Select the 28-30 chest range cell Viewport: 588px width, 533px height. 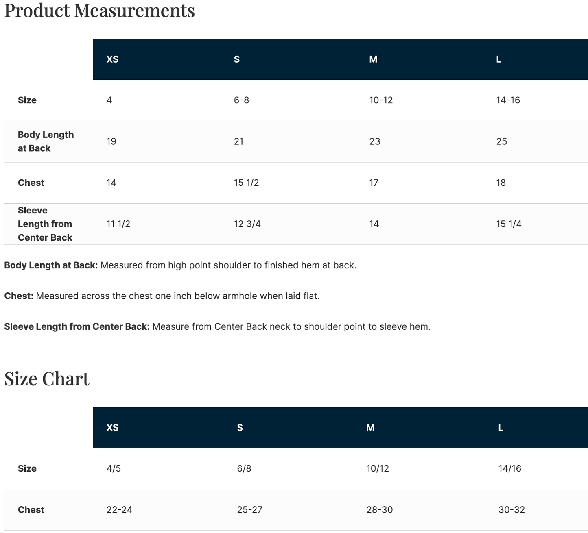click(379, 510)
